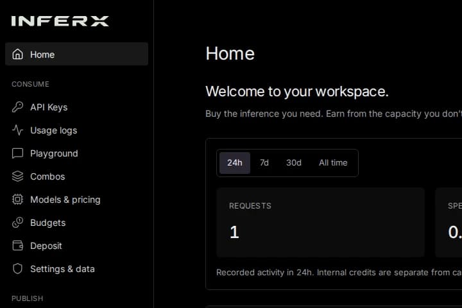Click the 'Recorded activity in 24h' note

339,272
